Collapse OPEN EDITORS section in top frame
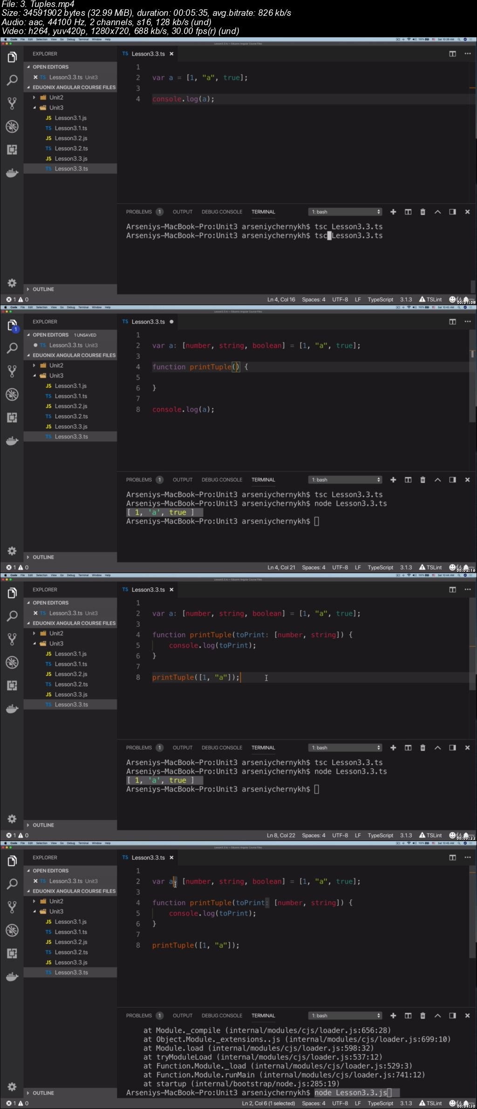The height and width of the screenshot is (1109, 477). click(70, 67)
